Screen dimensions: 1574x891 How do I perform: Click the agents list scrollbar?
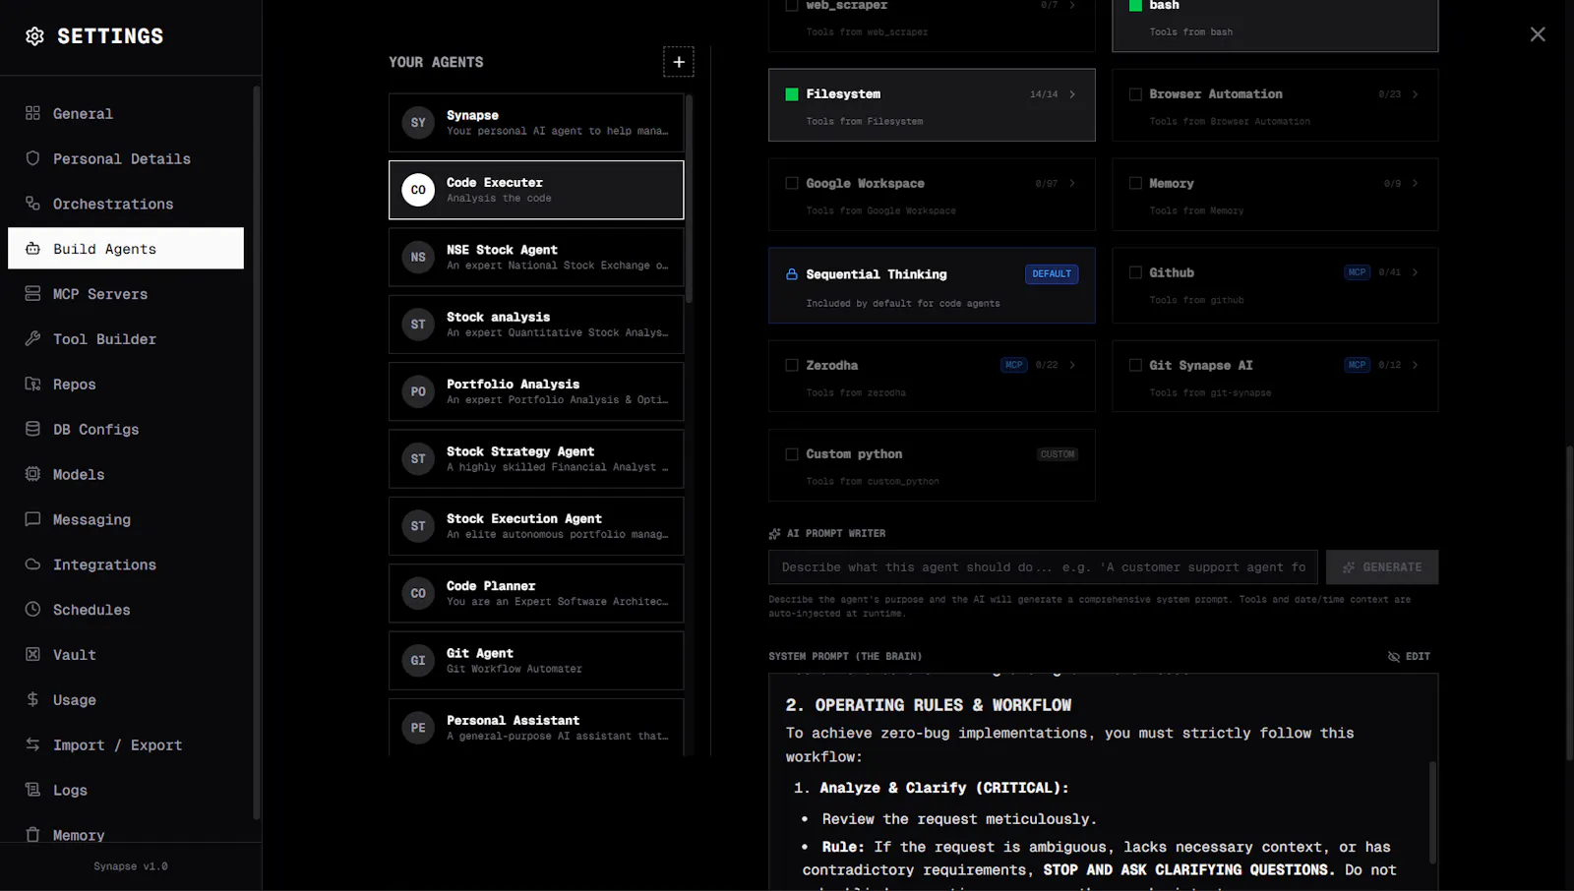(690, 197)
